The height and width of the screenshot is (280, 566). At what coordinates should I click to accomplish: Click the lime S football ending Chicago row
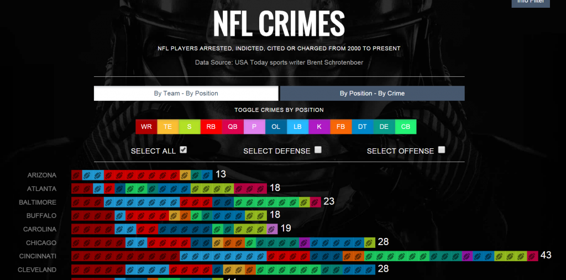[x=370, y=243]
